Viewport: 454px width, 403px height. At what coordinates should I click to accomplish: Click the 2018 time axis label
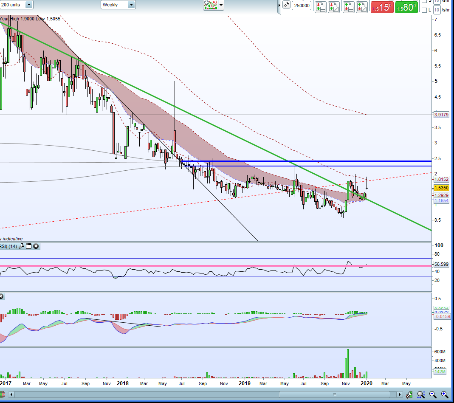point(122,383)
